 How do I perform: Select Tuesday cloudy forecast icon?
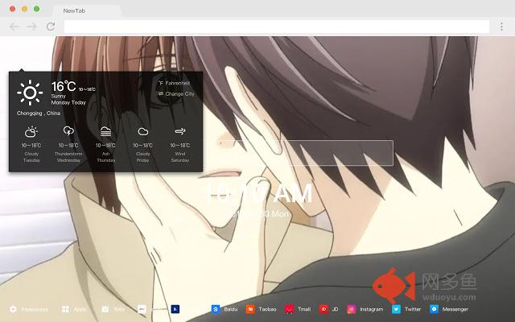click(31, 132)
